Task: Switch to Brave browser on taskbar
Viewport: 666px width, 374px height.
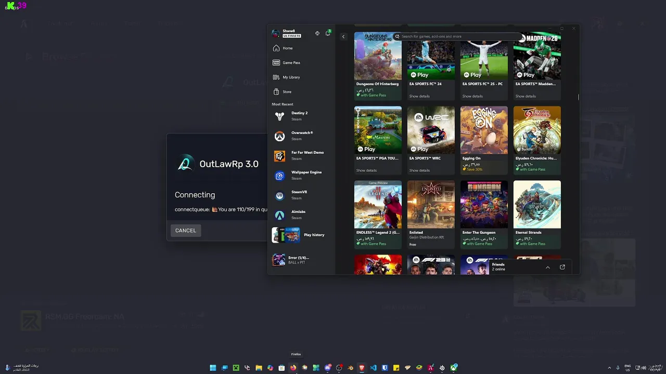Action: pos(362,368)
